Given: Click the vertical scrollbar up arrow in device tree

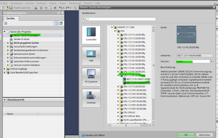Looking at the screenshot, I should [x=154, y=27].
